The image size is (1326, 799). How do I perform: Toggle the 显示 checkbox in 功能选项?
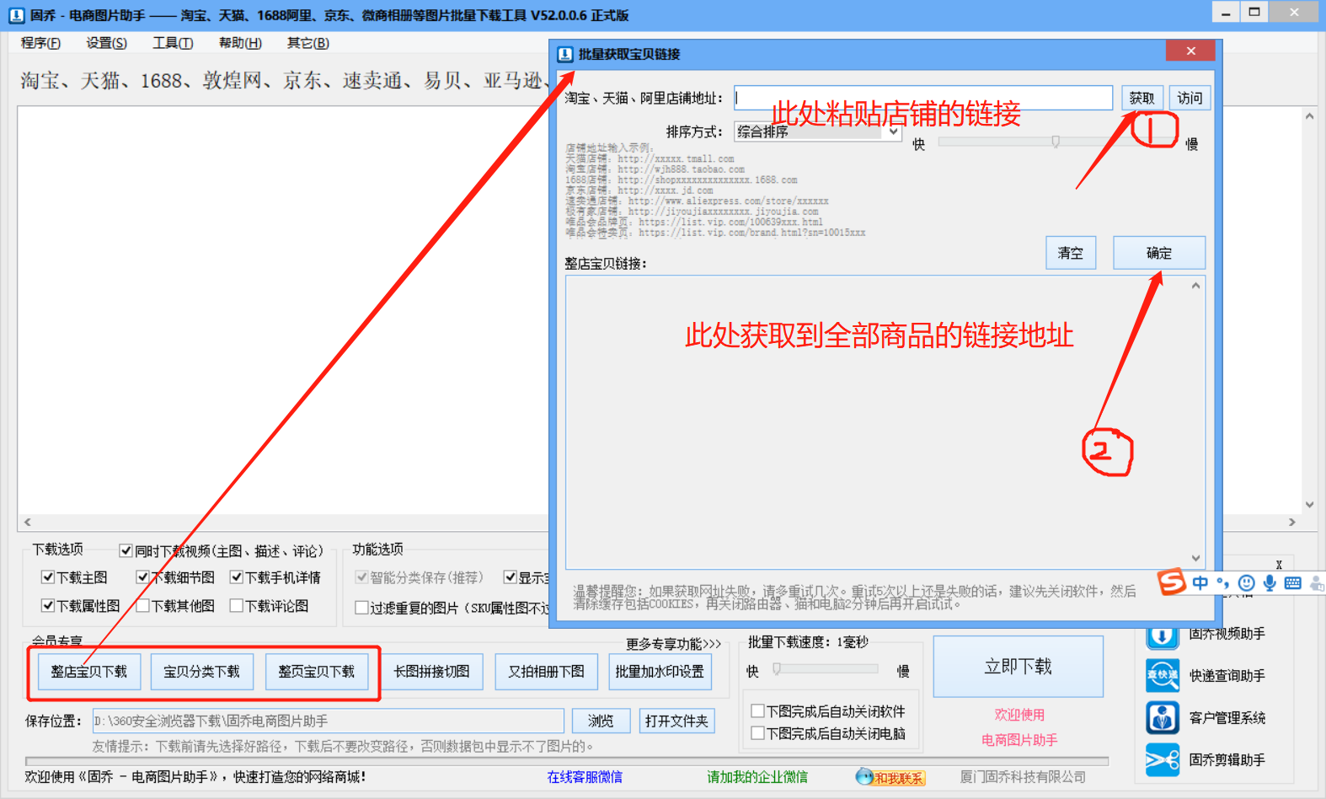pyautogui.click(x=510, y=577)
